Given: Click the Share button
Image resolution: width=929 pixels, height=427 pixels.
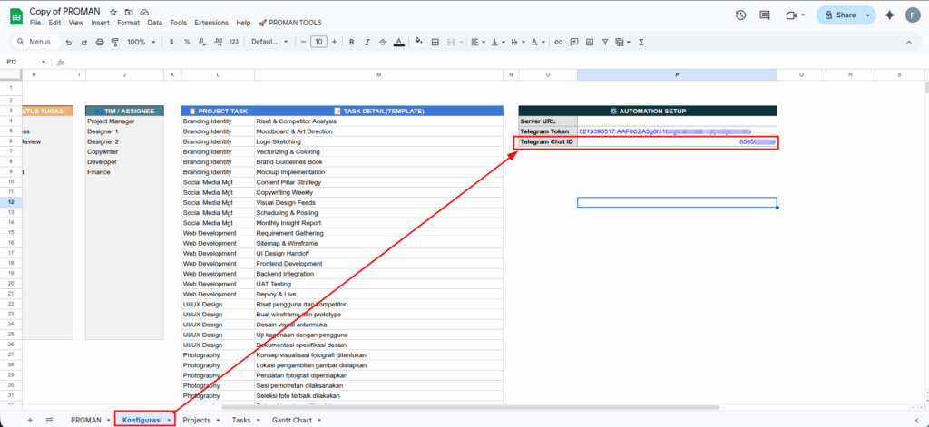Looking at the screenshot, I should pyautogui.click(x=839, y=15).
